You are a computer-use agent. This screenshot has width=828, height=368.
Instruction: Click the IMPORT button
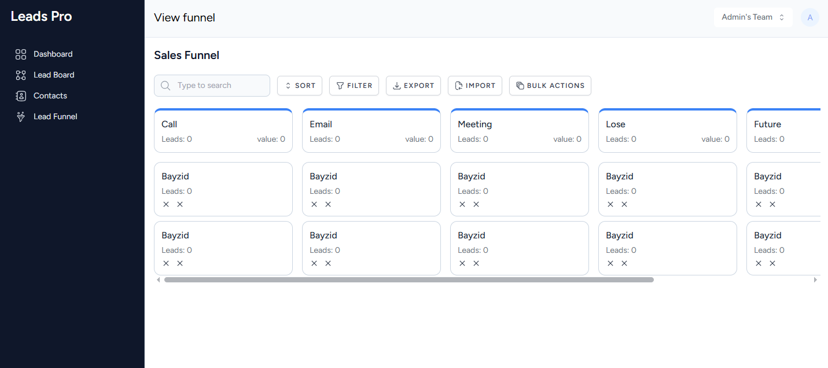coord(475,86)
